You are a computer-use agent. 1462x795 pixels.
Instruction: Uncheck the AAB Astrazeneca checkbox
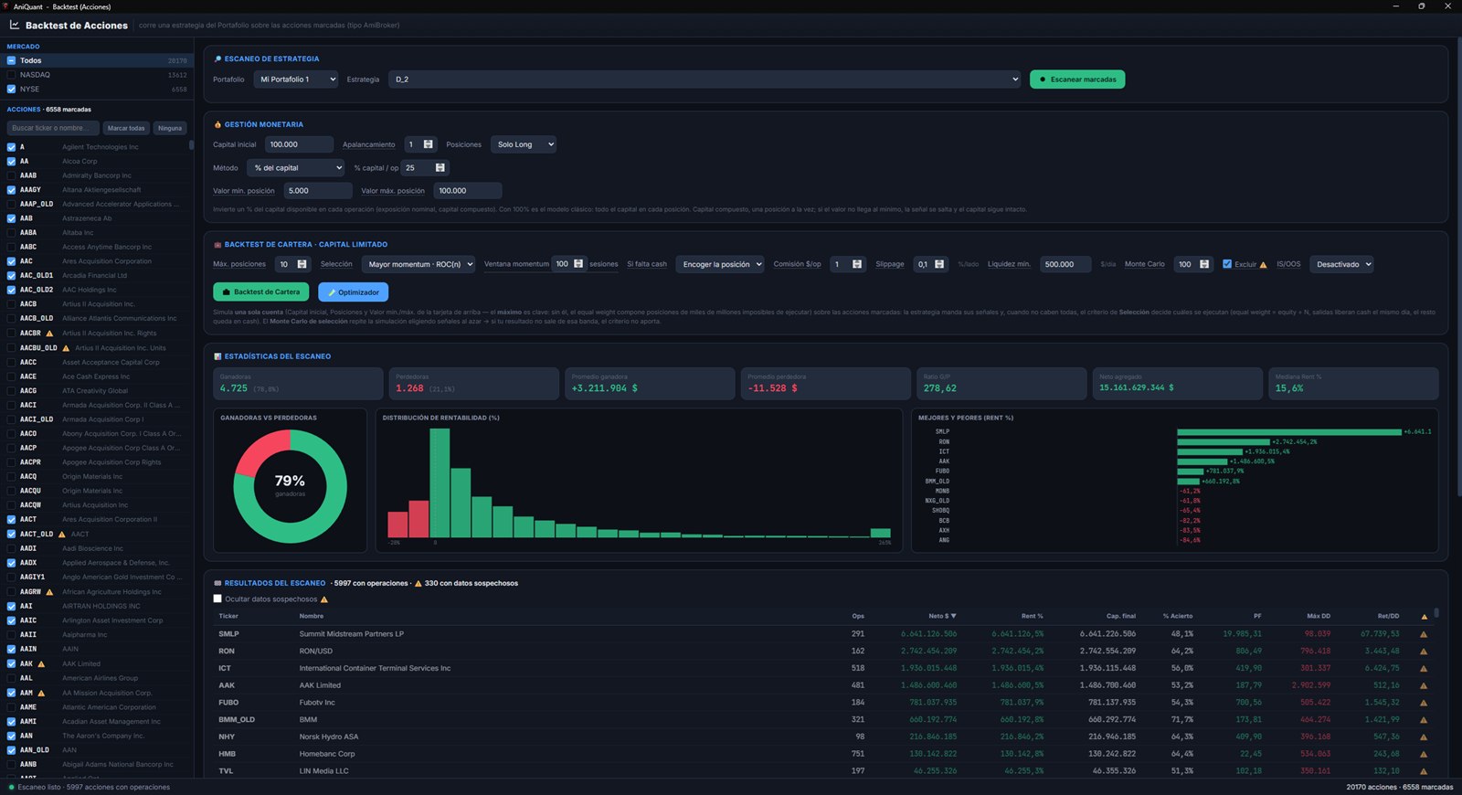click(x=11, y=218)
